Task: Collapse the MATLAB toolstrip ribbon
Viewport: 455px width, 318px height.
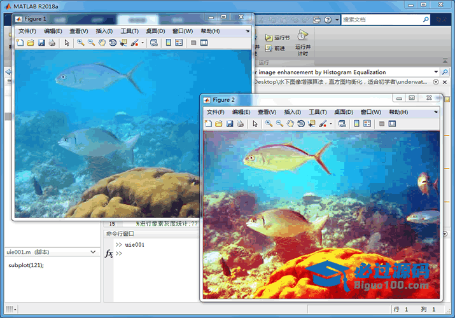Action: [x=444, y=60]
